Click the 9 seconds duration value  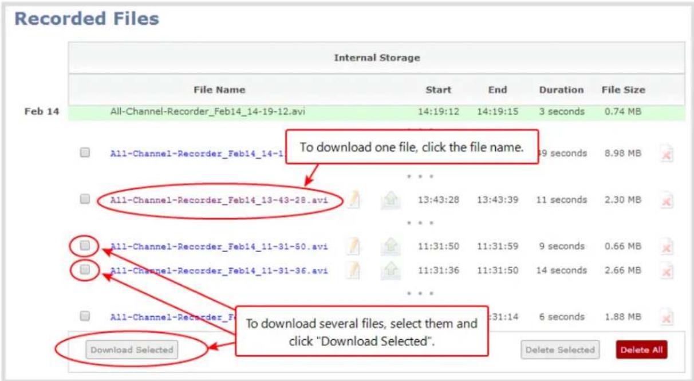point(561,247)
